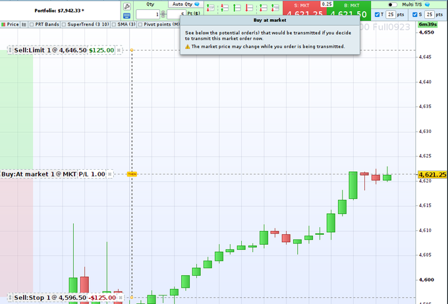This screenshot has height=304, width=448.
Task: Cancel the Sell:Stop order with its x
Action: click(121, 297)
